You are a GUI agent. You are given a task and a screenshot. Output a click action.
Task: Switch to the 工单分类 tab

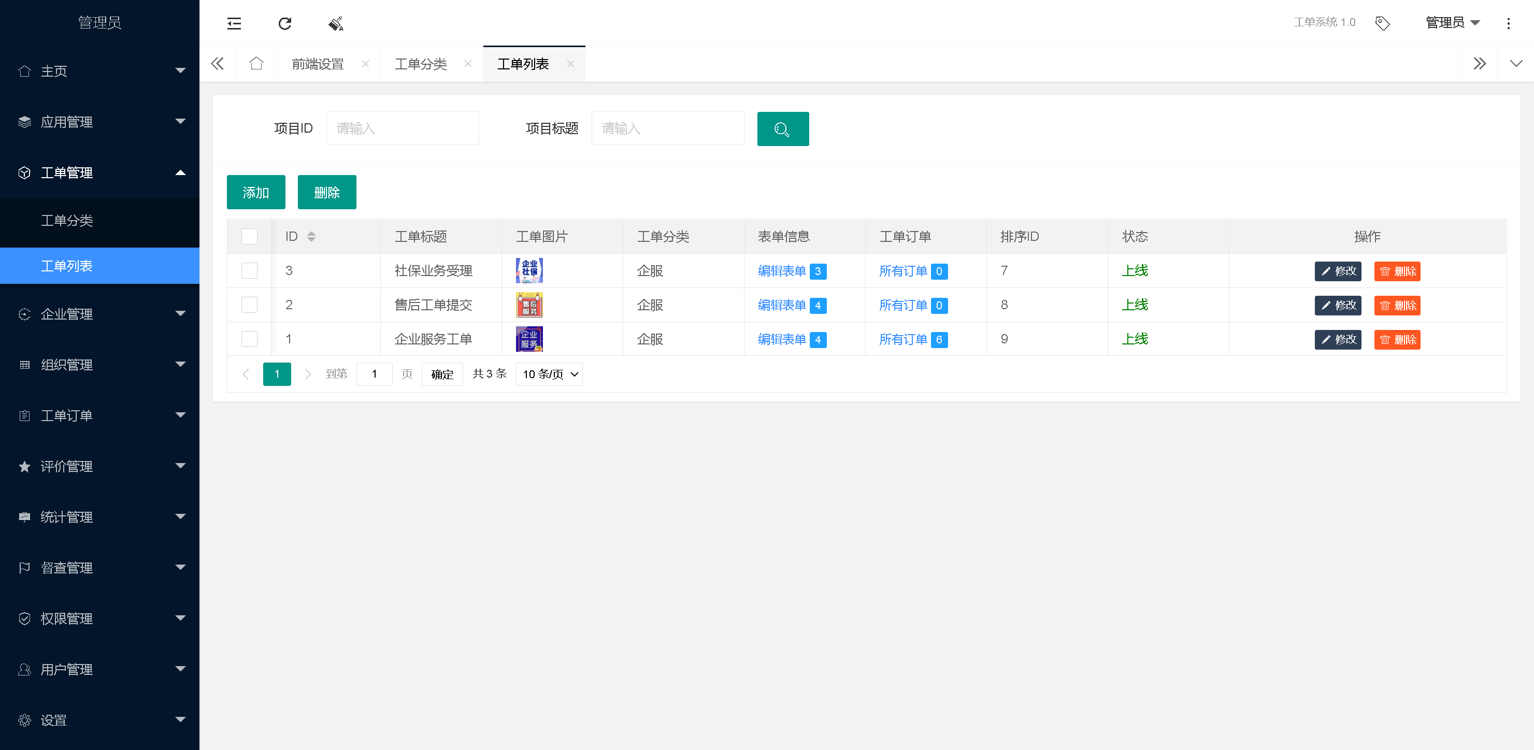tap(421, 64)
